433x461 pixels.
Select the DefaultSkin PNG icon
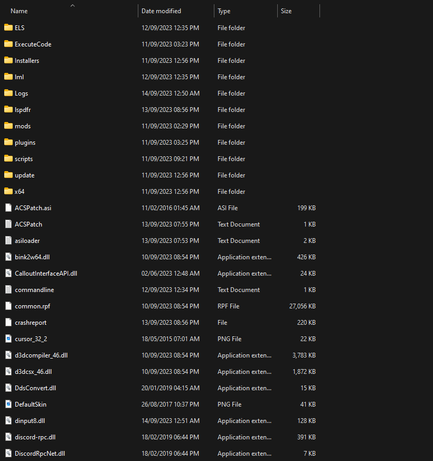pos(8,404)
